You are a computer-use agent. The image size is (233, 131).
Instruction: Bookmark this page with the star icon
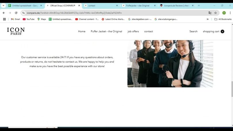pos(215,13)
